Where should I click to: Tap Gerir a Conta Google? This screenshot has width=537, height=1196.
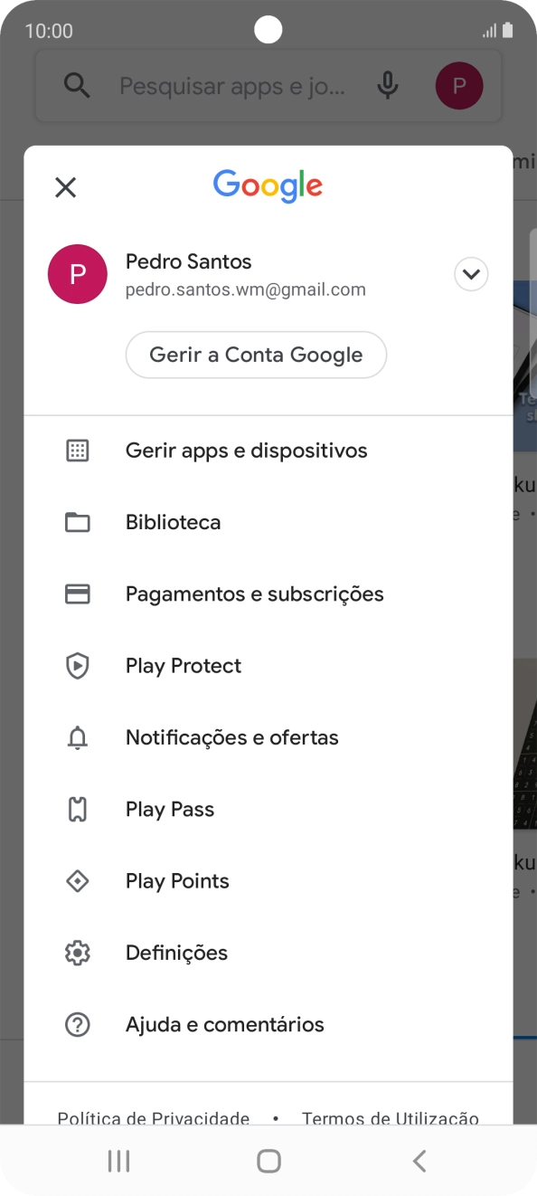(256, 355)
